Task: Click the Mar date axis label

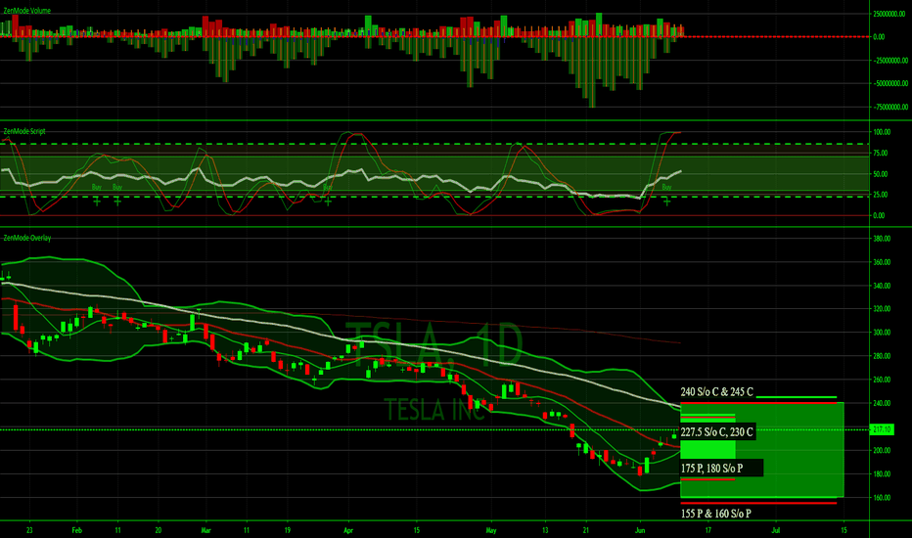Action: (205, 530)
